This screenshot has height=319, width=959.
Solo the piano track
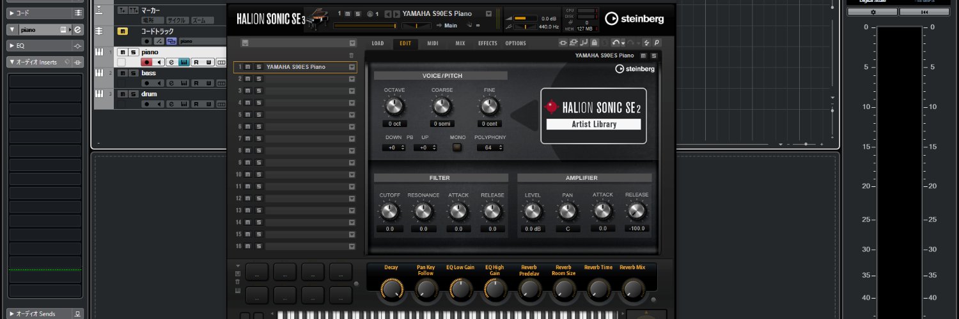134,52
